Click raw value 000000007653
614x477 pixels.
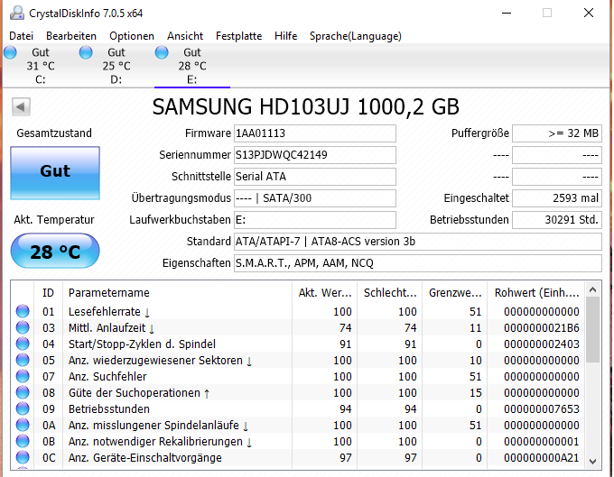[542, 409]
